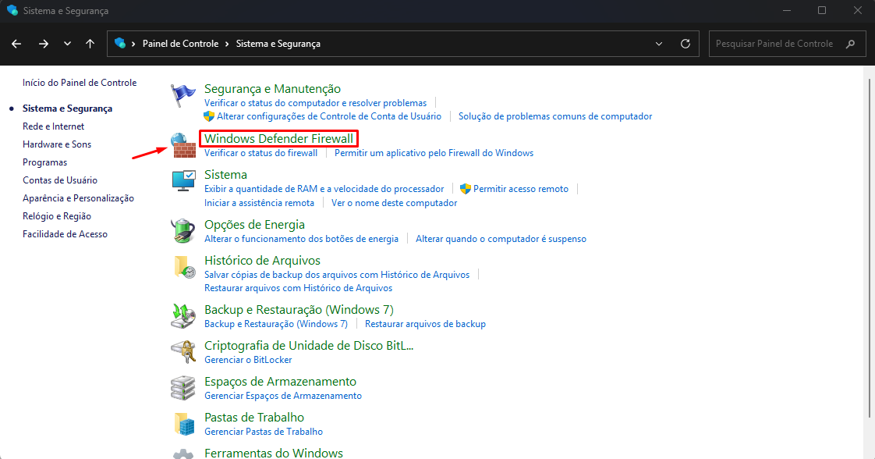Screen dimensions: 875x459
Task: Click the Segurança e Manutenção flag icon
Action: click(x=183, y=96)
